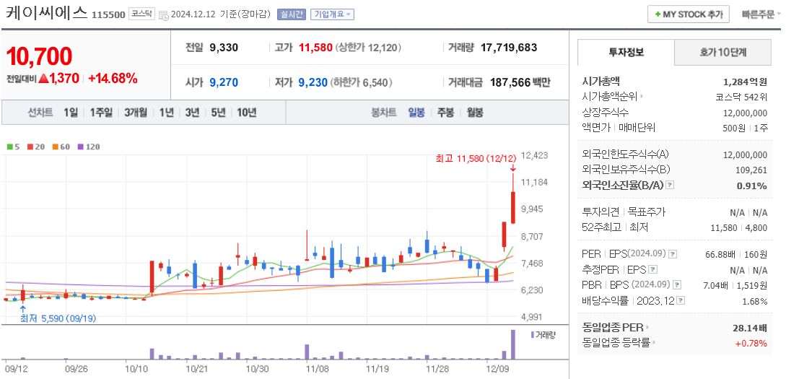Click the plus icon on MY STOCK 추가
Screen dimensions: 786x379
658,14
